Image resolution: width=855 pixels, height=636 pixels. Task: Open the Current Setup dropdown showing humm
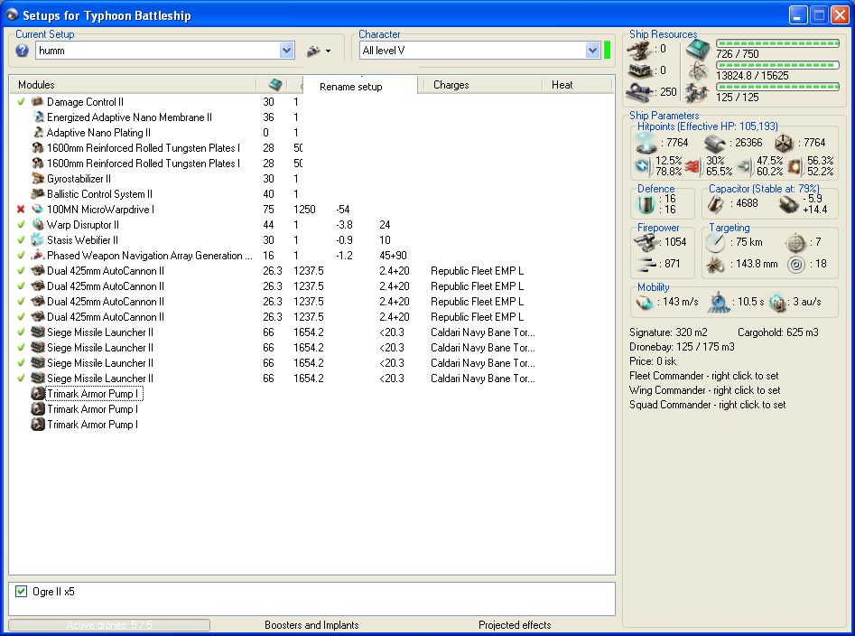286,51
